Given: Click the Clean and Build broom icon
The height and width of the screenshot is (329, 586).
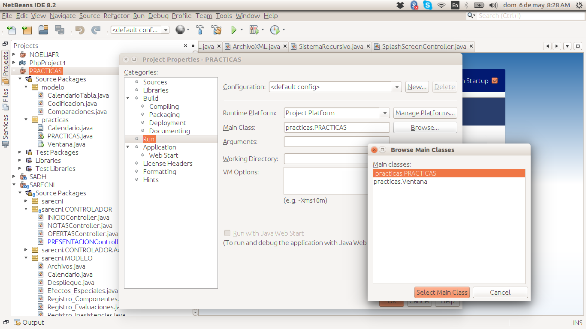Looking at the screenshot, I should (x=217, y=30).
